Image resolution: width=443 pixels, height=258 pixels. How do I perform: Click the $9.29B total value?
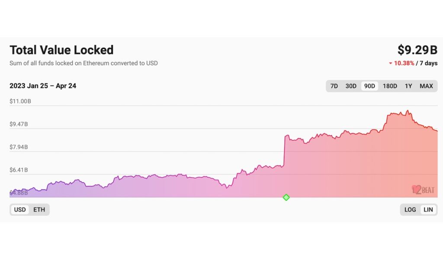(417, 50)
